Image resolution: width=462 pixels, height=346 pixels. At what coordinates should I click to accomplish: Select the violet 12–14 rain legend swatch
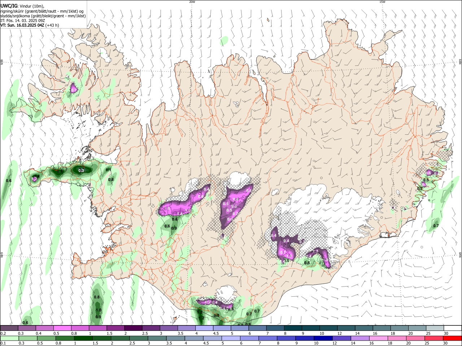click(341, 338)
